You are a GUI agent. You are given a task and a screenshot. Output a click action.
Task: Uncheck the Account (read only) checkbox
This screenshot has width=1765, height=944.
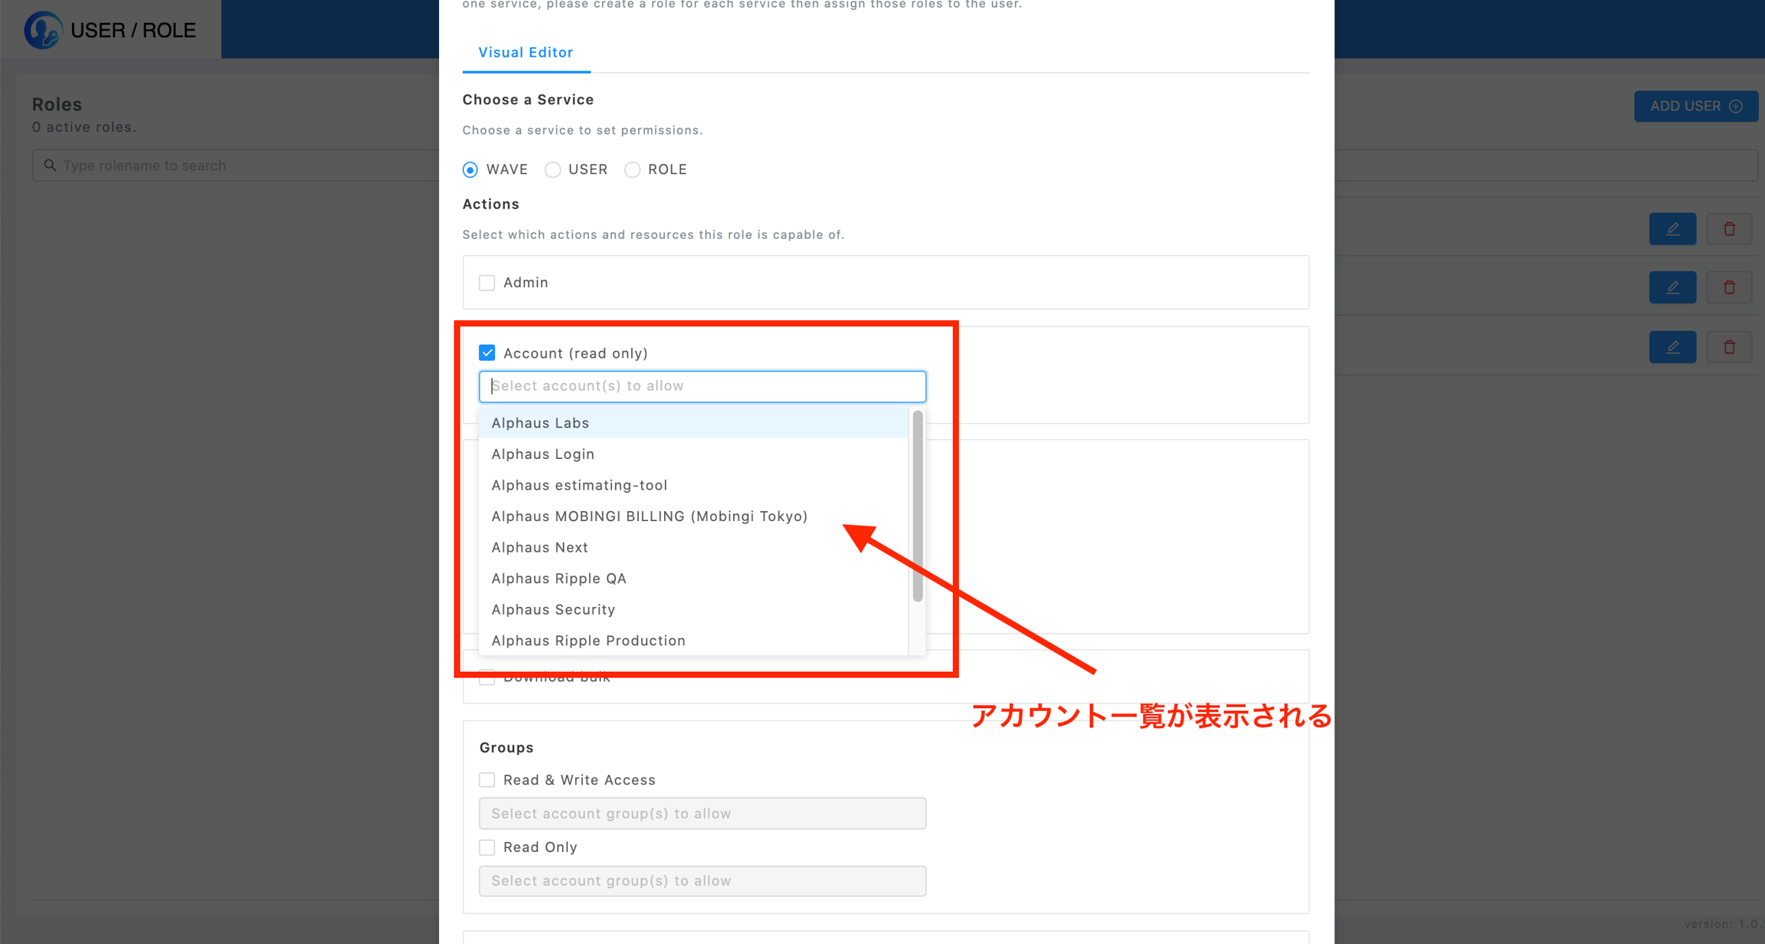pyautogui.click(x=487, y=352)
